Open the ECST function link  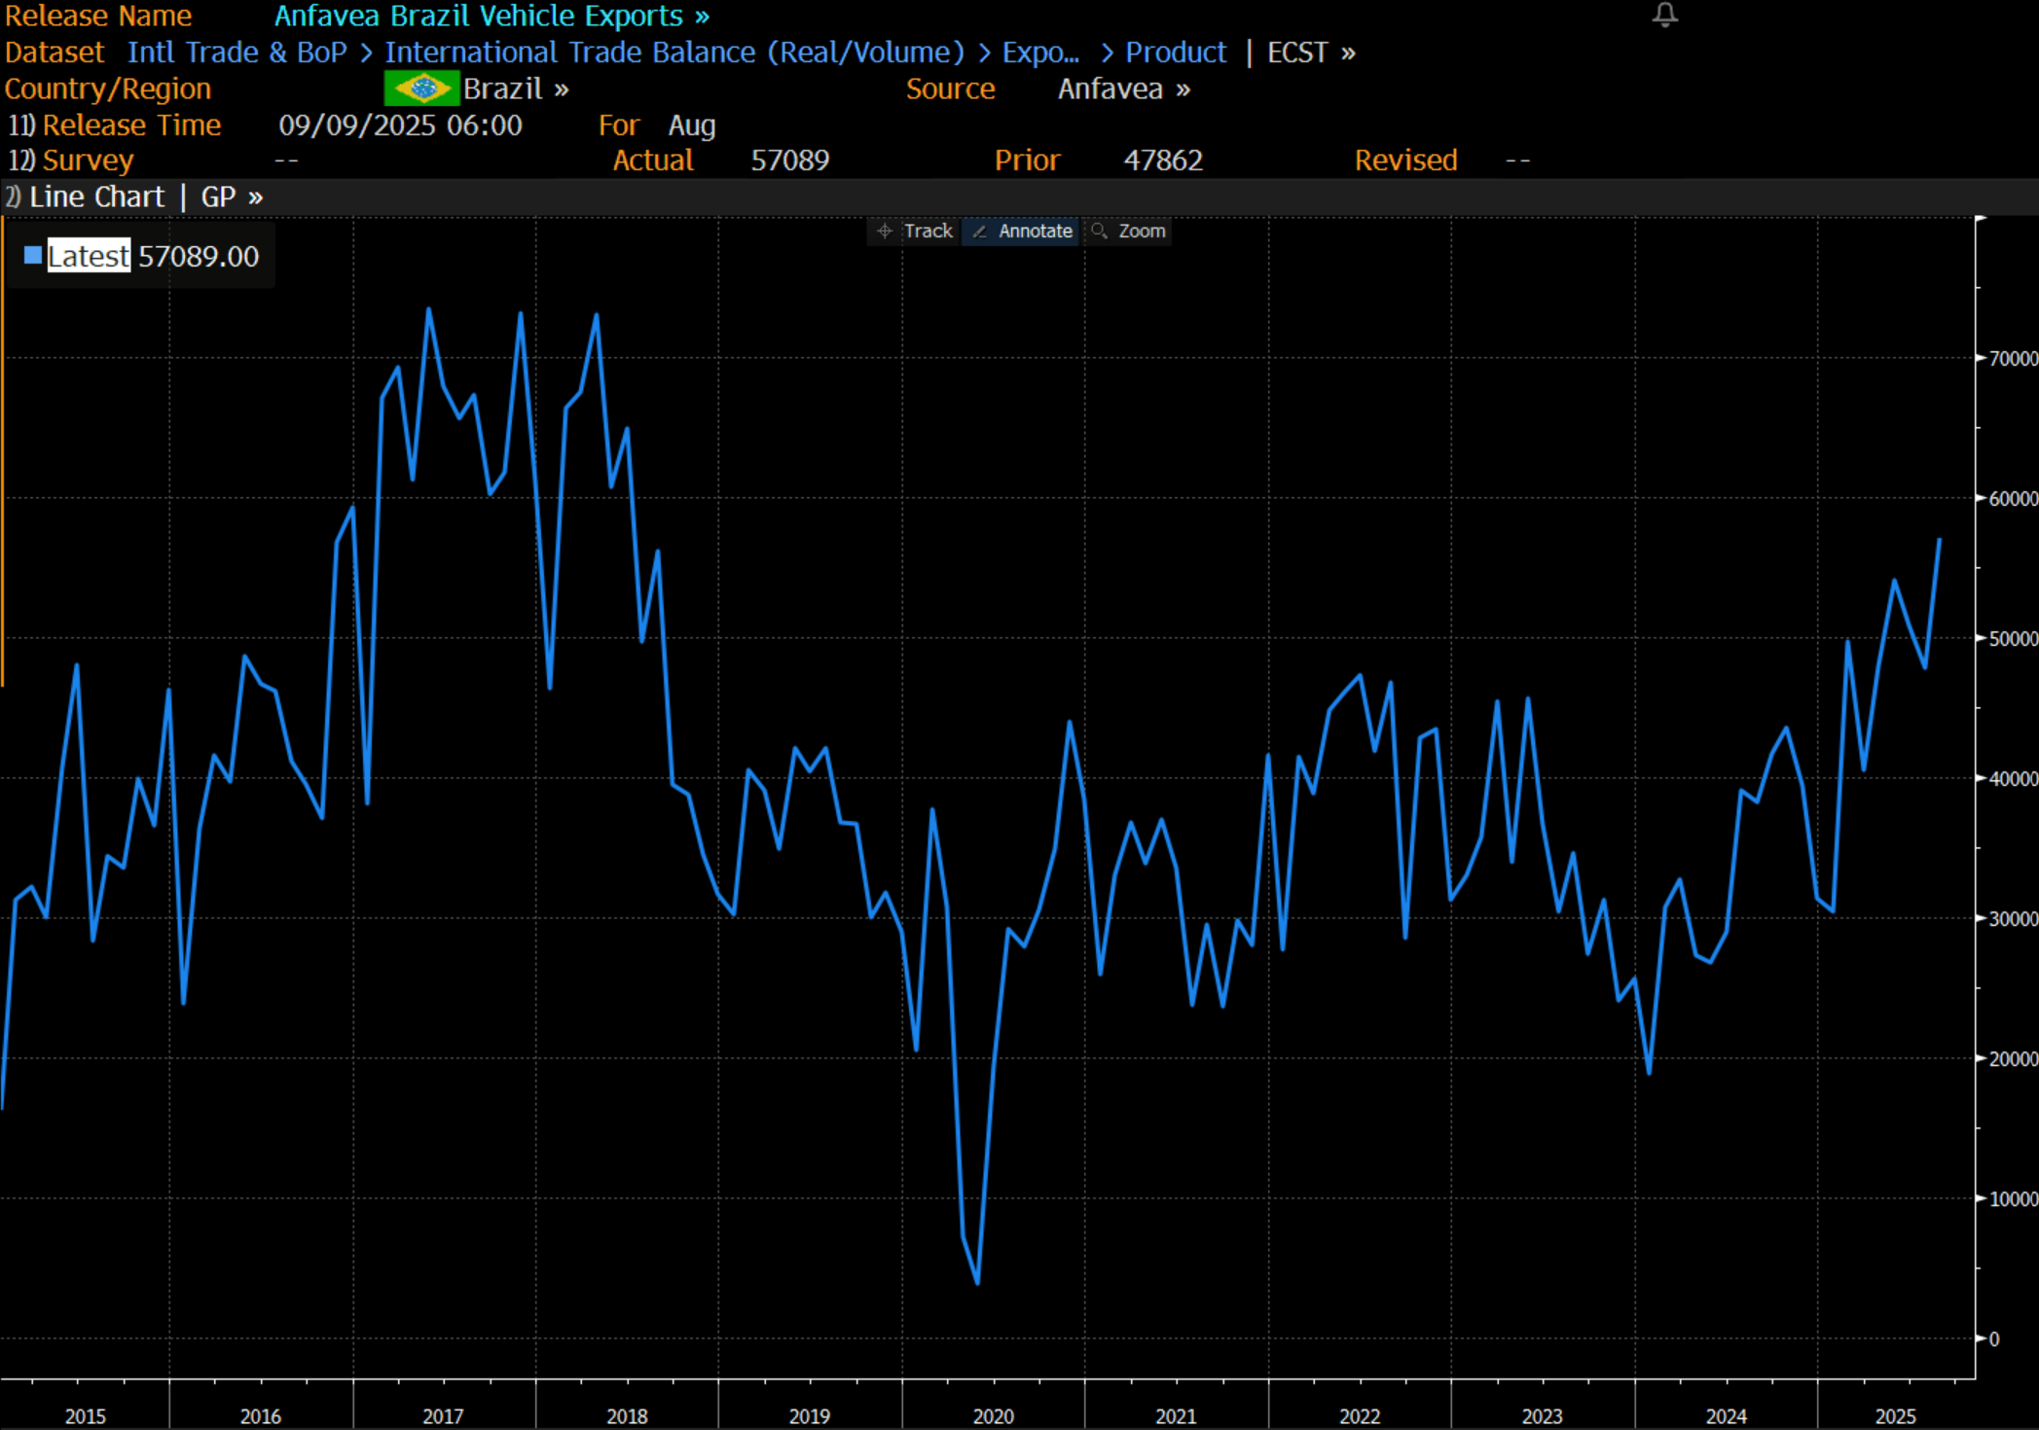point(1310,53)
